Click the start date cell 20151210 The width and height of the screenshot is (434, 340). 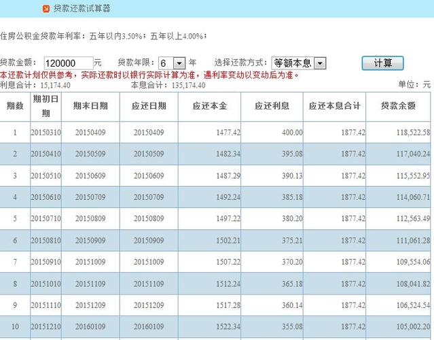(x=46, y=326)
